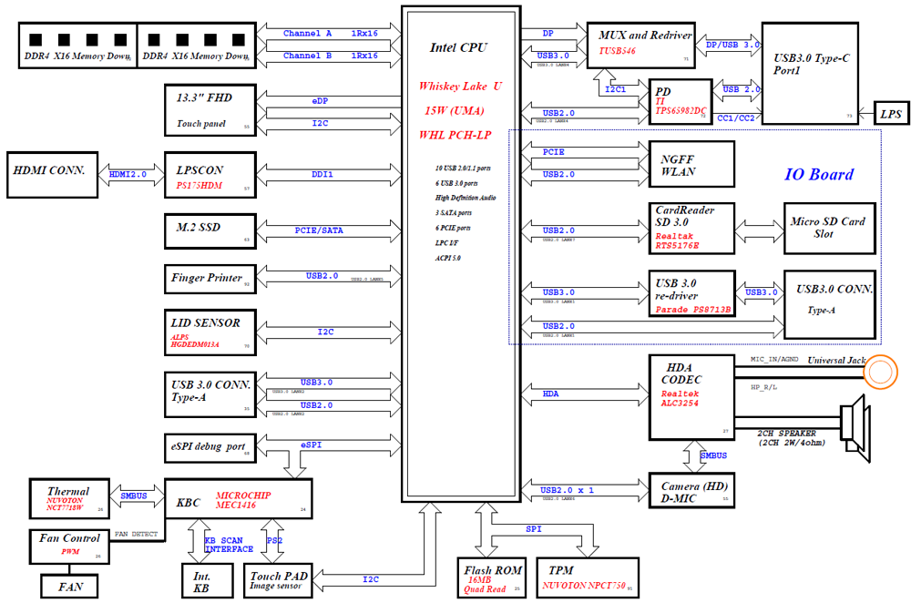Click the '15W (UMA)' label

click(x=455, y=110)
